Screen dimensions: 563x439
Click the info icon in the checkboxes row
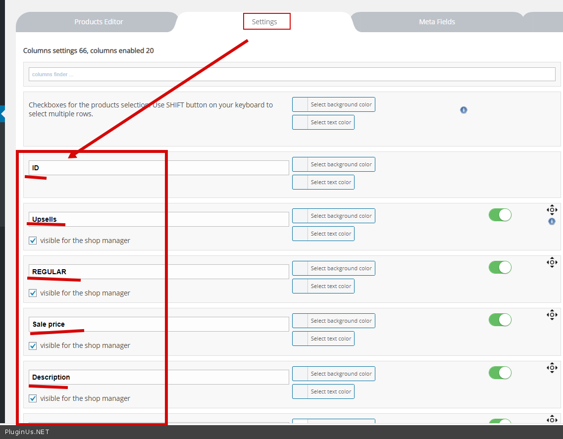click(463, 110)
